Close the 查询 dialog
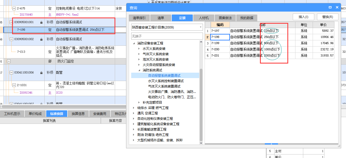Image resolution: width=346 pixels, height=158 pixels. click(x=337, y=8)
